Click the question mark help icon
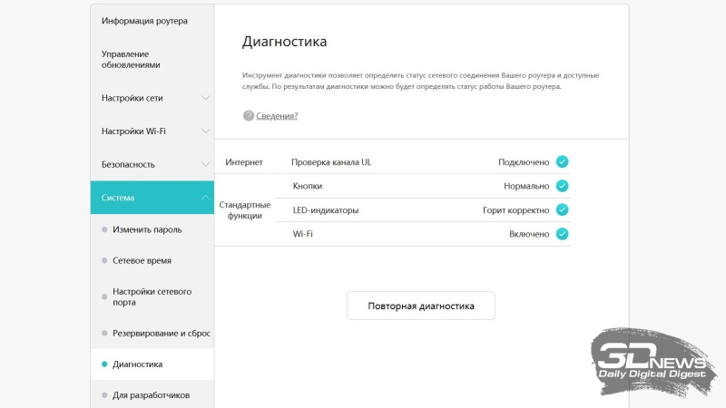 click(248, 116)
